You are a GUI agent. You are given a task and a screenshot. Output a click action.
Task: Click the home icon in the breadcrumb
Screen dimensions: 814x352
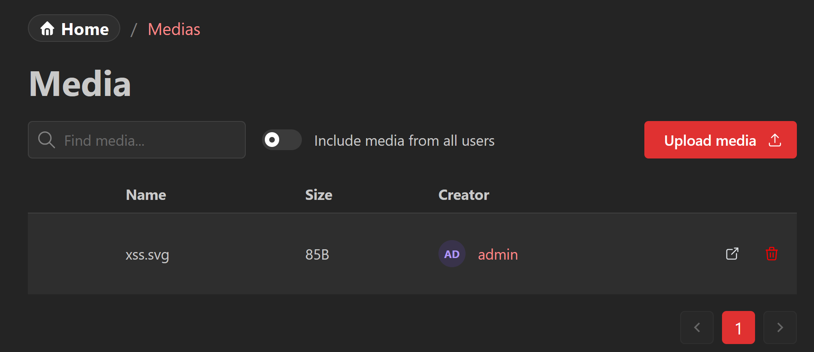coord(47,28)
